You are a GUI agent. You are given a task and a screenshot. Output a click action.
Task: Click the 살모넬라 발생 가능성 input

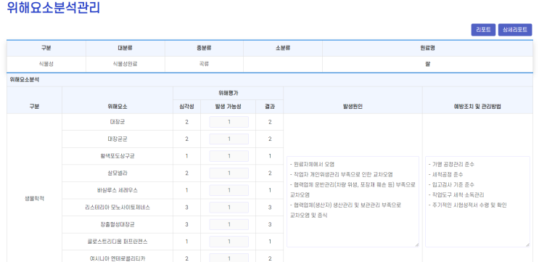click(x=229, y=173)
